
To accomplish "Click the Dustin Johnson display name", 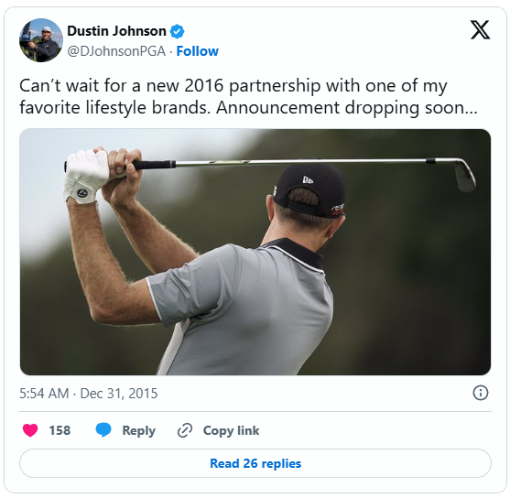I will click(x=116, y=31).
